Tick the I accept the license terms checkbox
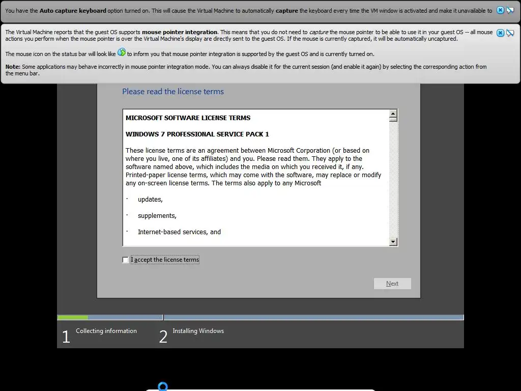 coord(125,260)
